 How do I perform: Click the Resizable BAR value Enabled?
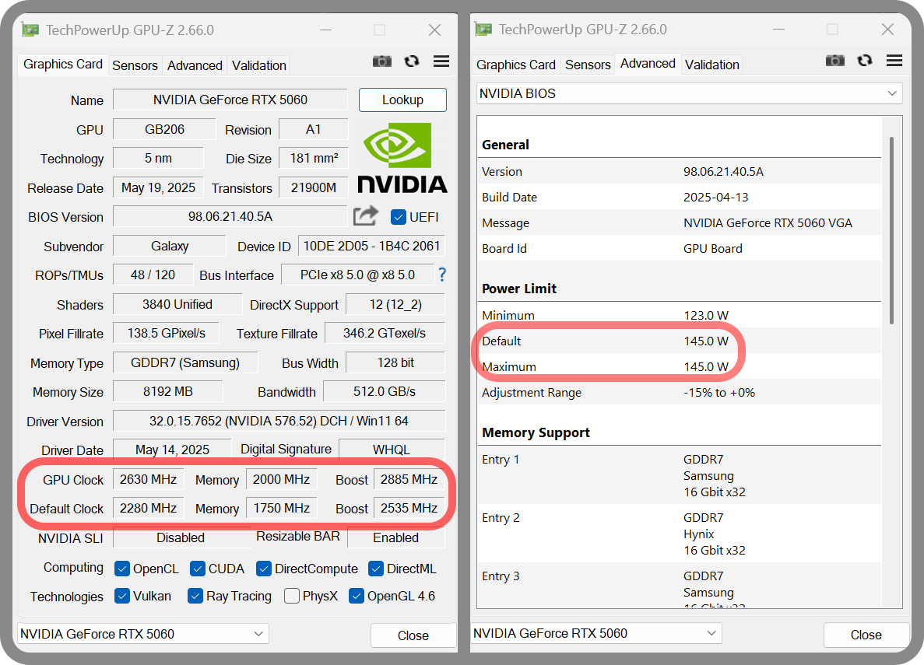[396, 537]
